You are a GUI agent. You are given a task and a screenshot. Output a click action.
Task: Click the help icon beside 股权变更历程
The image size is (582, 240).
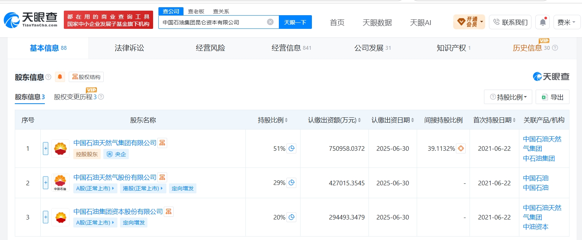[x=101, y=97]
